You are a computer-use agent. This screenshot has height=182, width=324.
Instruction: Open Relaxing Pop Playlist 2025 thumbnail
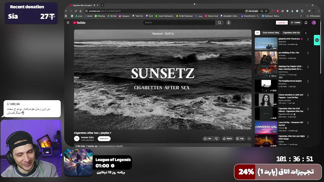coord(266,71)
